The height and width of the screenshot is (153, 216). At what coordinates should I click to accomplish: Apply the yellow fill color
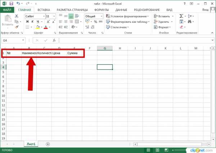pyautogui.click(x=37, y=27)
